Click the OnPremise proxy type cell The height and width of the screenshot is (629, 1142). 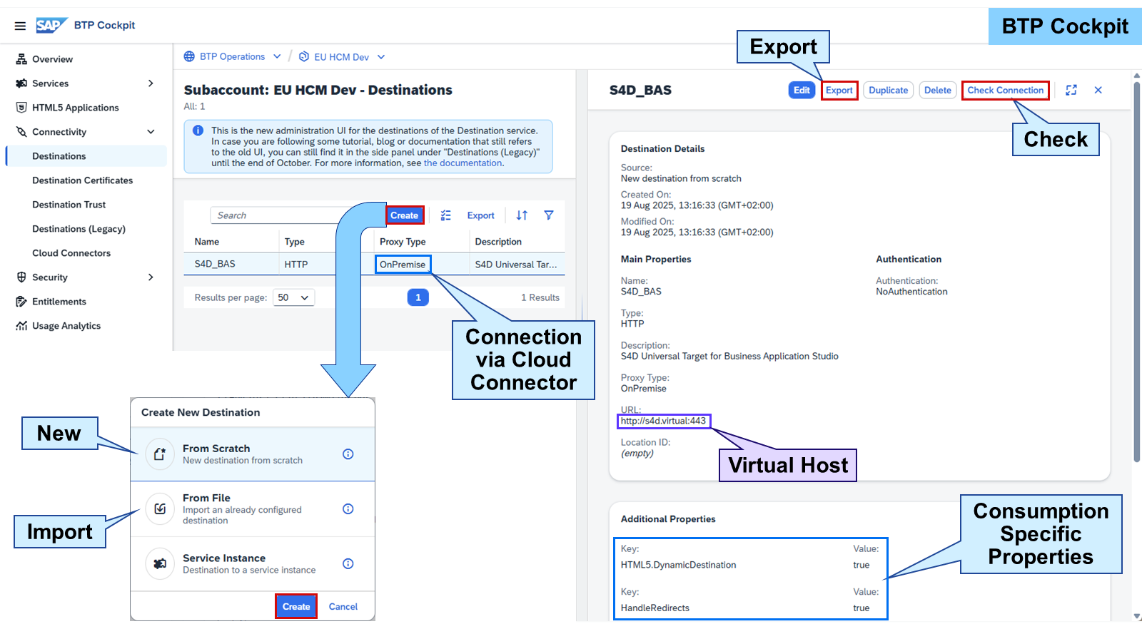point(403,265)
